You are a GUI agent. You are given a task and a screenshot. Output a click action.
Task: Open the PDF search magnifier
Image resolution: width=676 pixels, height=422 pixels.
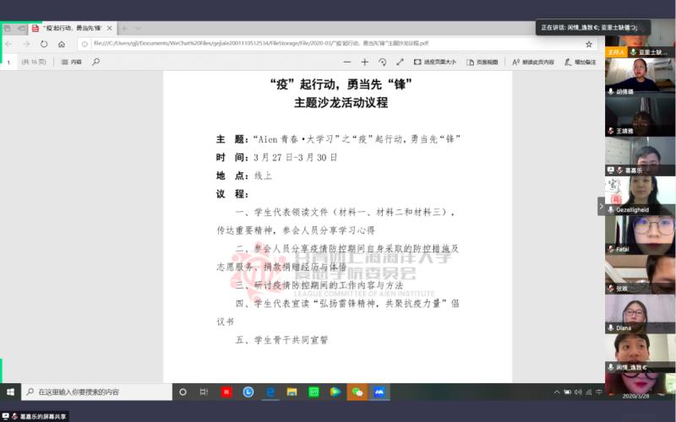coord(95,62)
